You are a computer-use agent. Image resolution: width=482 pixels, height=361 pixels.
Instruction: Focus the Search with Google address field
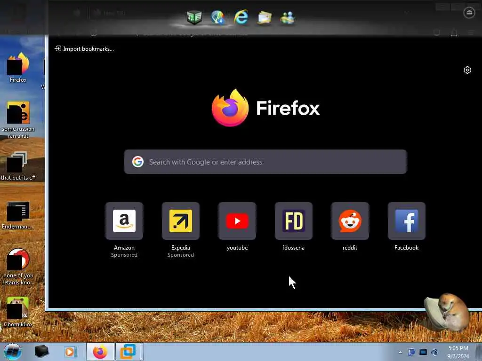265,162
